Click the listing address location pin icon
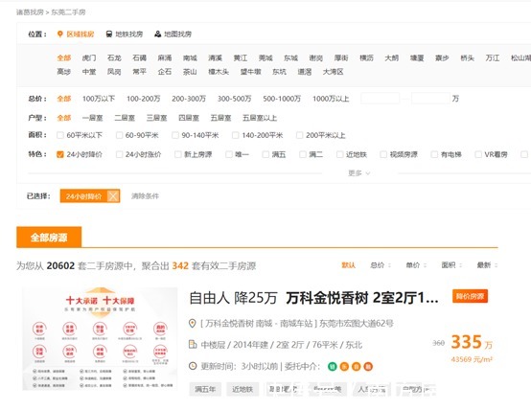The image size is (531, 410). click(x=192, y=324)
